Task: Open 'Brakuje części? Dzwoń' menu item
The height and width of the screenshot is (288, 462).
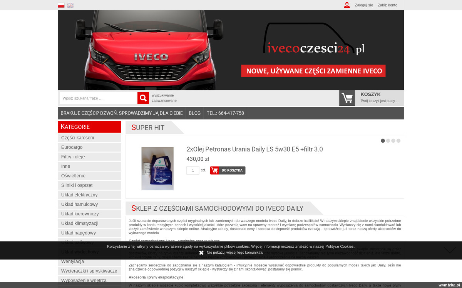Action: 122,113
